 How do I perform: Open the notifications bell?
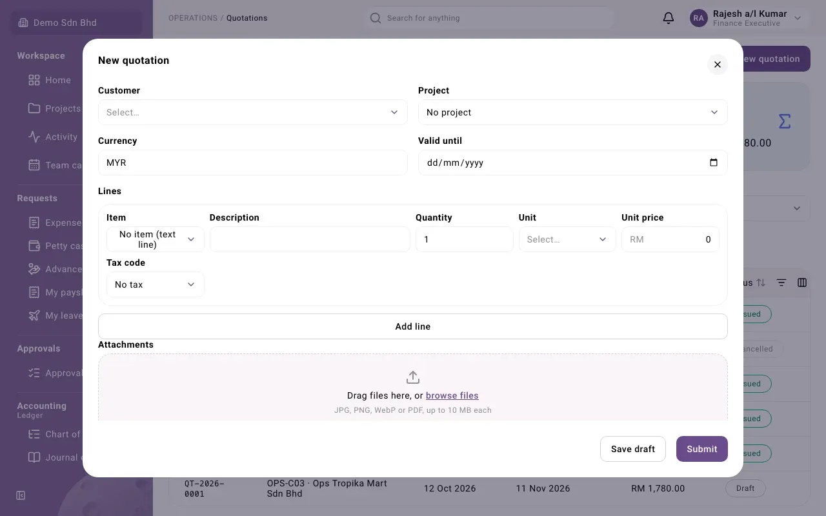click(x=669, y=18)
